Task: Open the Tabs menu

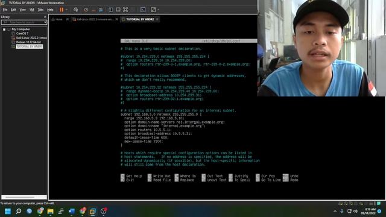Action: pyautogui.click(x=40, y=10)
